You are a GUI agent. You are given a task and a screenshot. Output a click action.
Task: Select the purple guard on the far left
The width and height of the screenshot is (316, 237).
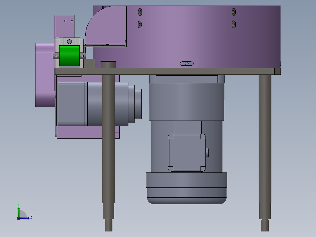click(45, 75)
